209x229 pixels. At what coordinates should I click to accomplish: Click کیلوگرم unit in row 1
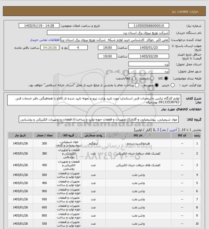click(x=93, y=144)
